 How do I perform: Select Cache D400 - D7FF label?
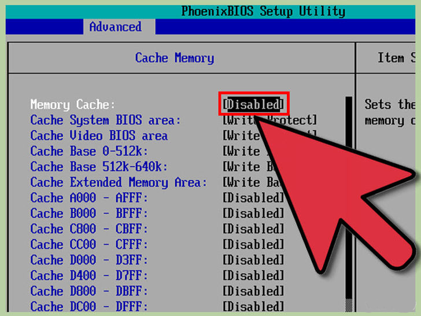[89, 275]
